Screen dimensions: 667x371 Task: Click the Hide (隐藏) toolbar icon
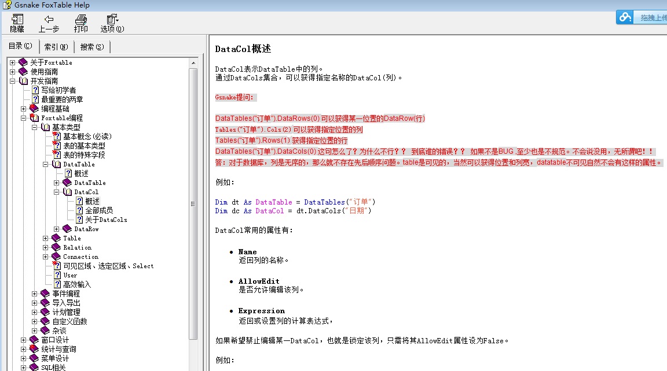pos(17,20)
